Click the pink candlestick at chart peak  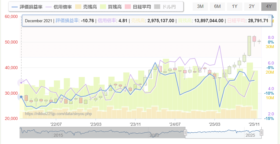pos(254,39)
